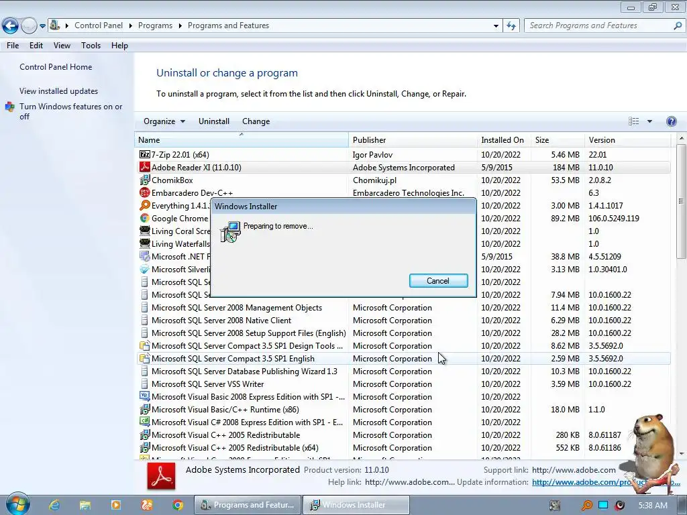Launch Internet Explorer from taskbar
The image size is (687, 515).
click(x=54, y=505)
